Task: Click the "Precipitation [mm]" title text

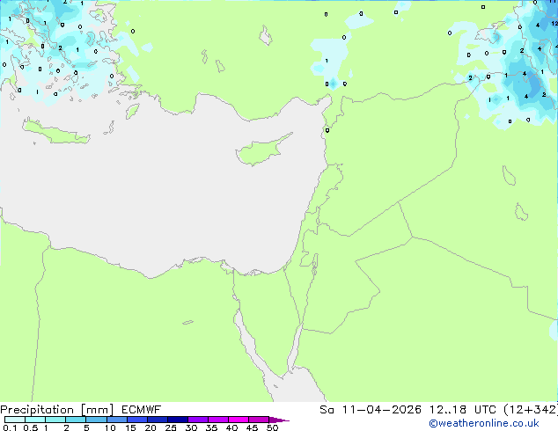Action: (57, 410)
